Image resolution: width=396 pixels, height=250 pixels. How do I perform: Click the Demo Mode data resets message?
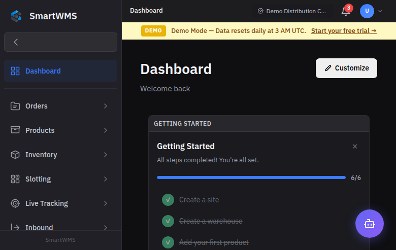point(239,31)
